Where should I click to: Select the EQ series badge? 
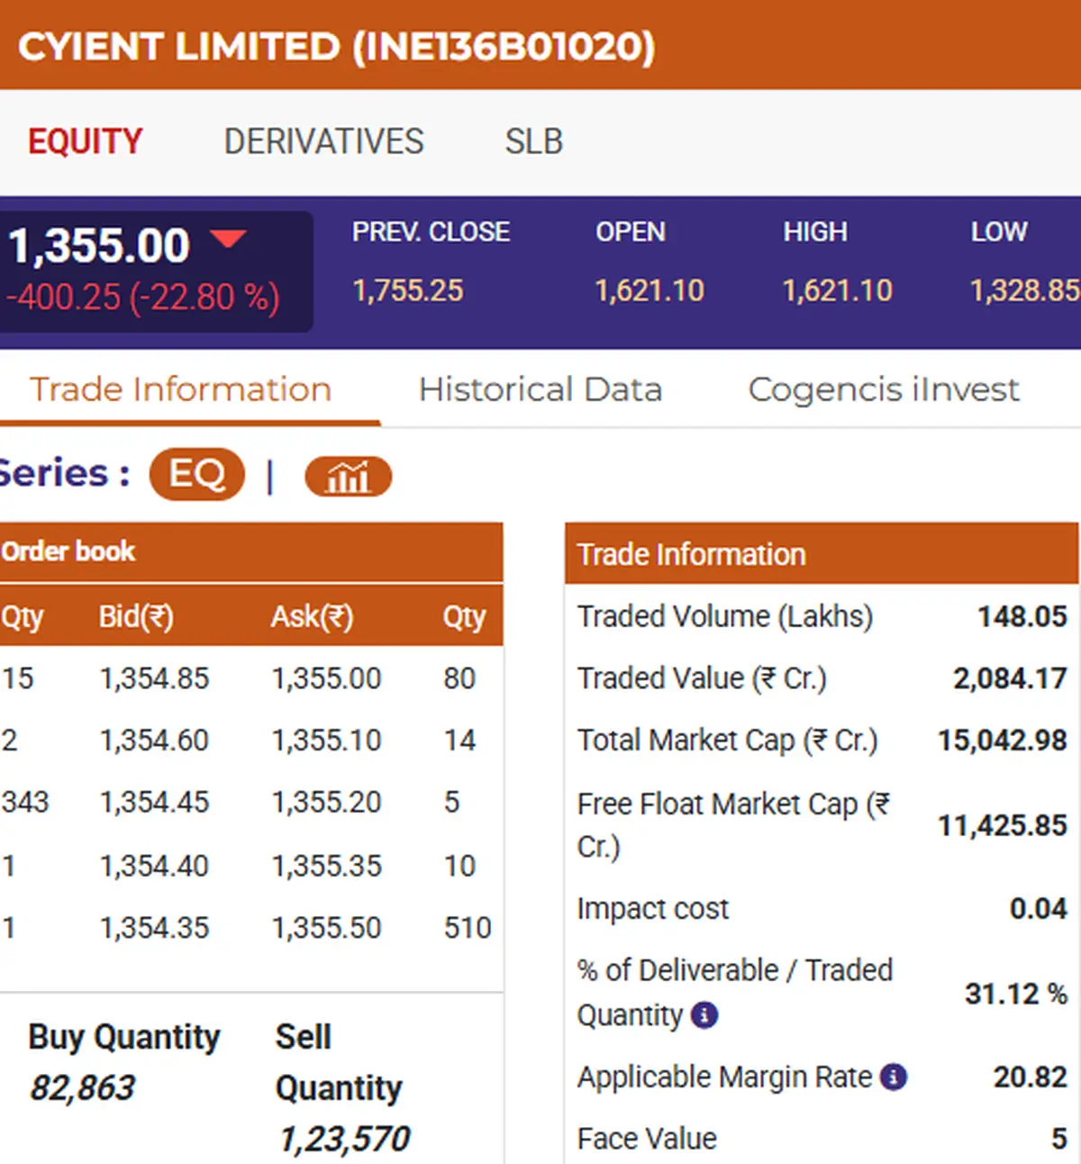[196, 474]
